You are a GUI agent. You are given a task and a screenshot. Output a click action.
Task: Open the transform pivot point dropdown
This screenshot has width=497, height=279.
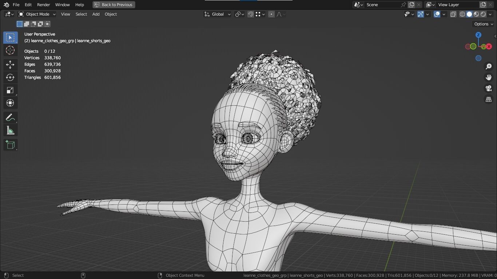point(239,14)
